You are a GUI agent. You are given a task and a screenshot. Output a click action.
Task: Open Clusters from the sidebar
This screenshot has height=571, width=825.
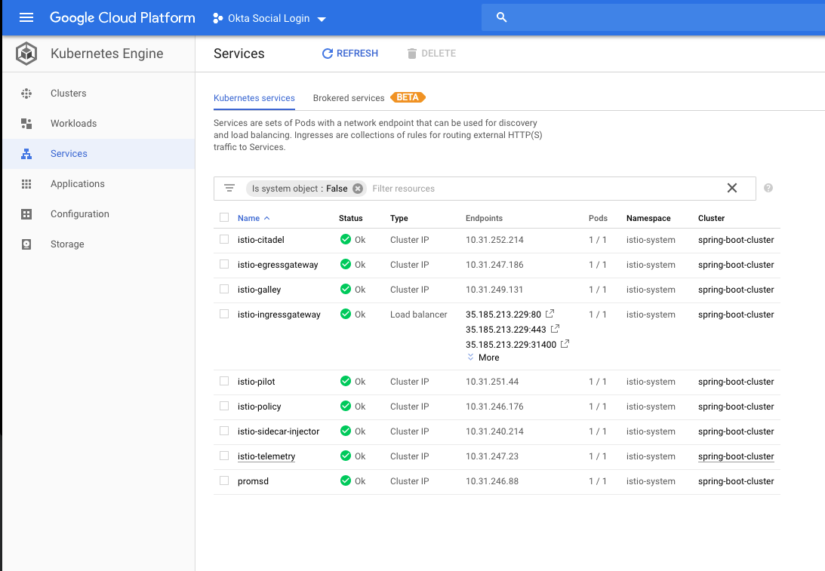click(68, 94)
